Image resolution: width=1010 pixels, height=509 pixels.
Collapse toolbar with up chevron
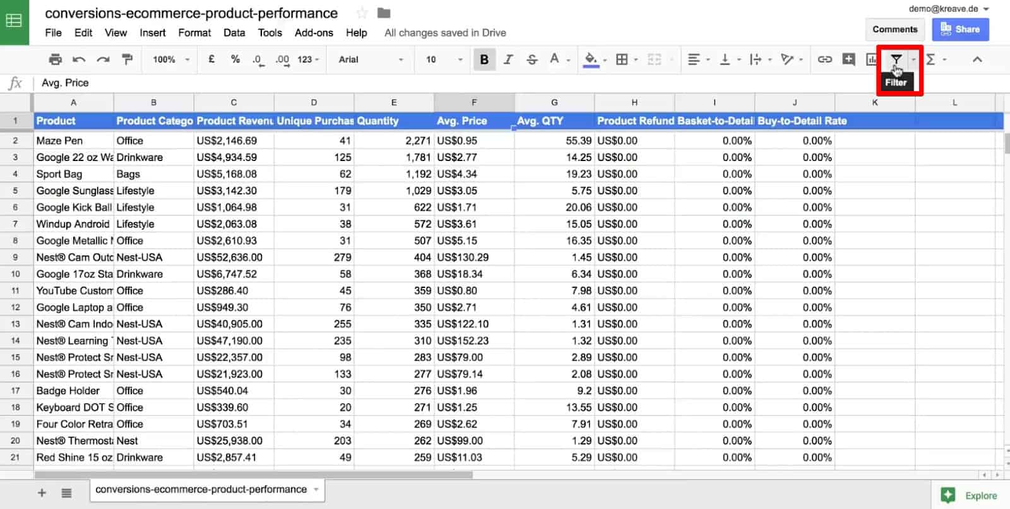977,59
